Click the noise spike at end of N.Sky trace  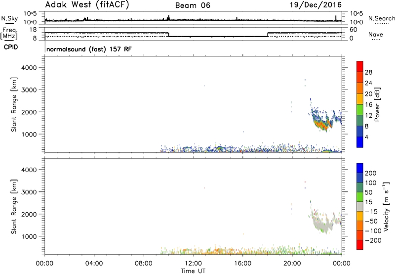point(336,18)
